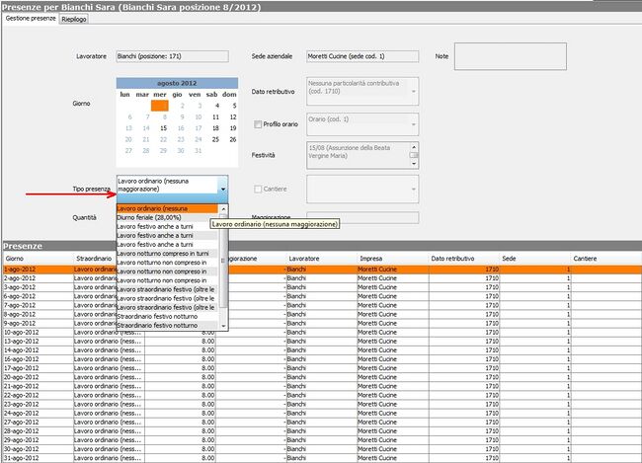642x463 pixels.
Task: Switch to the Riepilogo tab
Action: (73, 19)
